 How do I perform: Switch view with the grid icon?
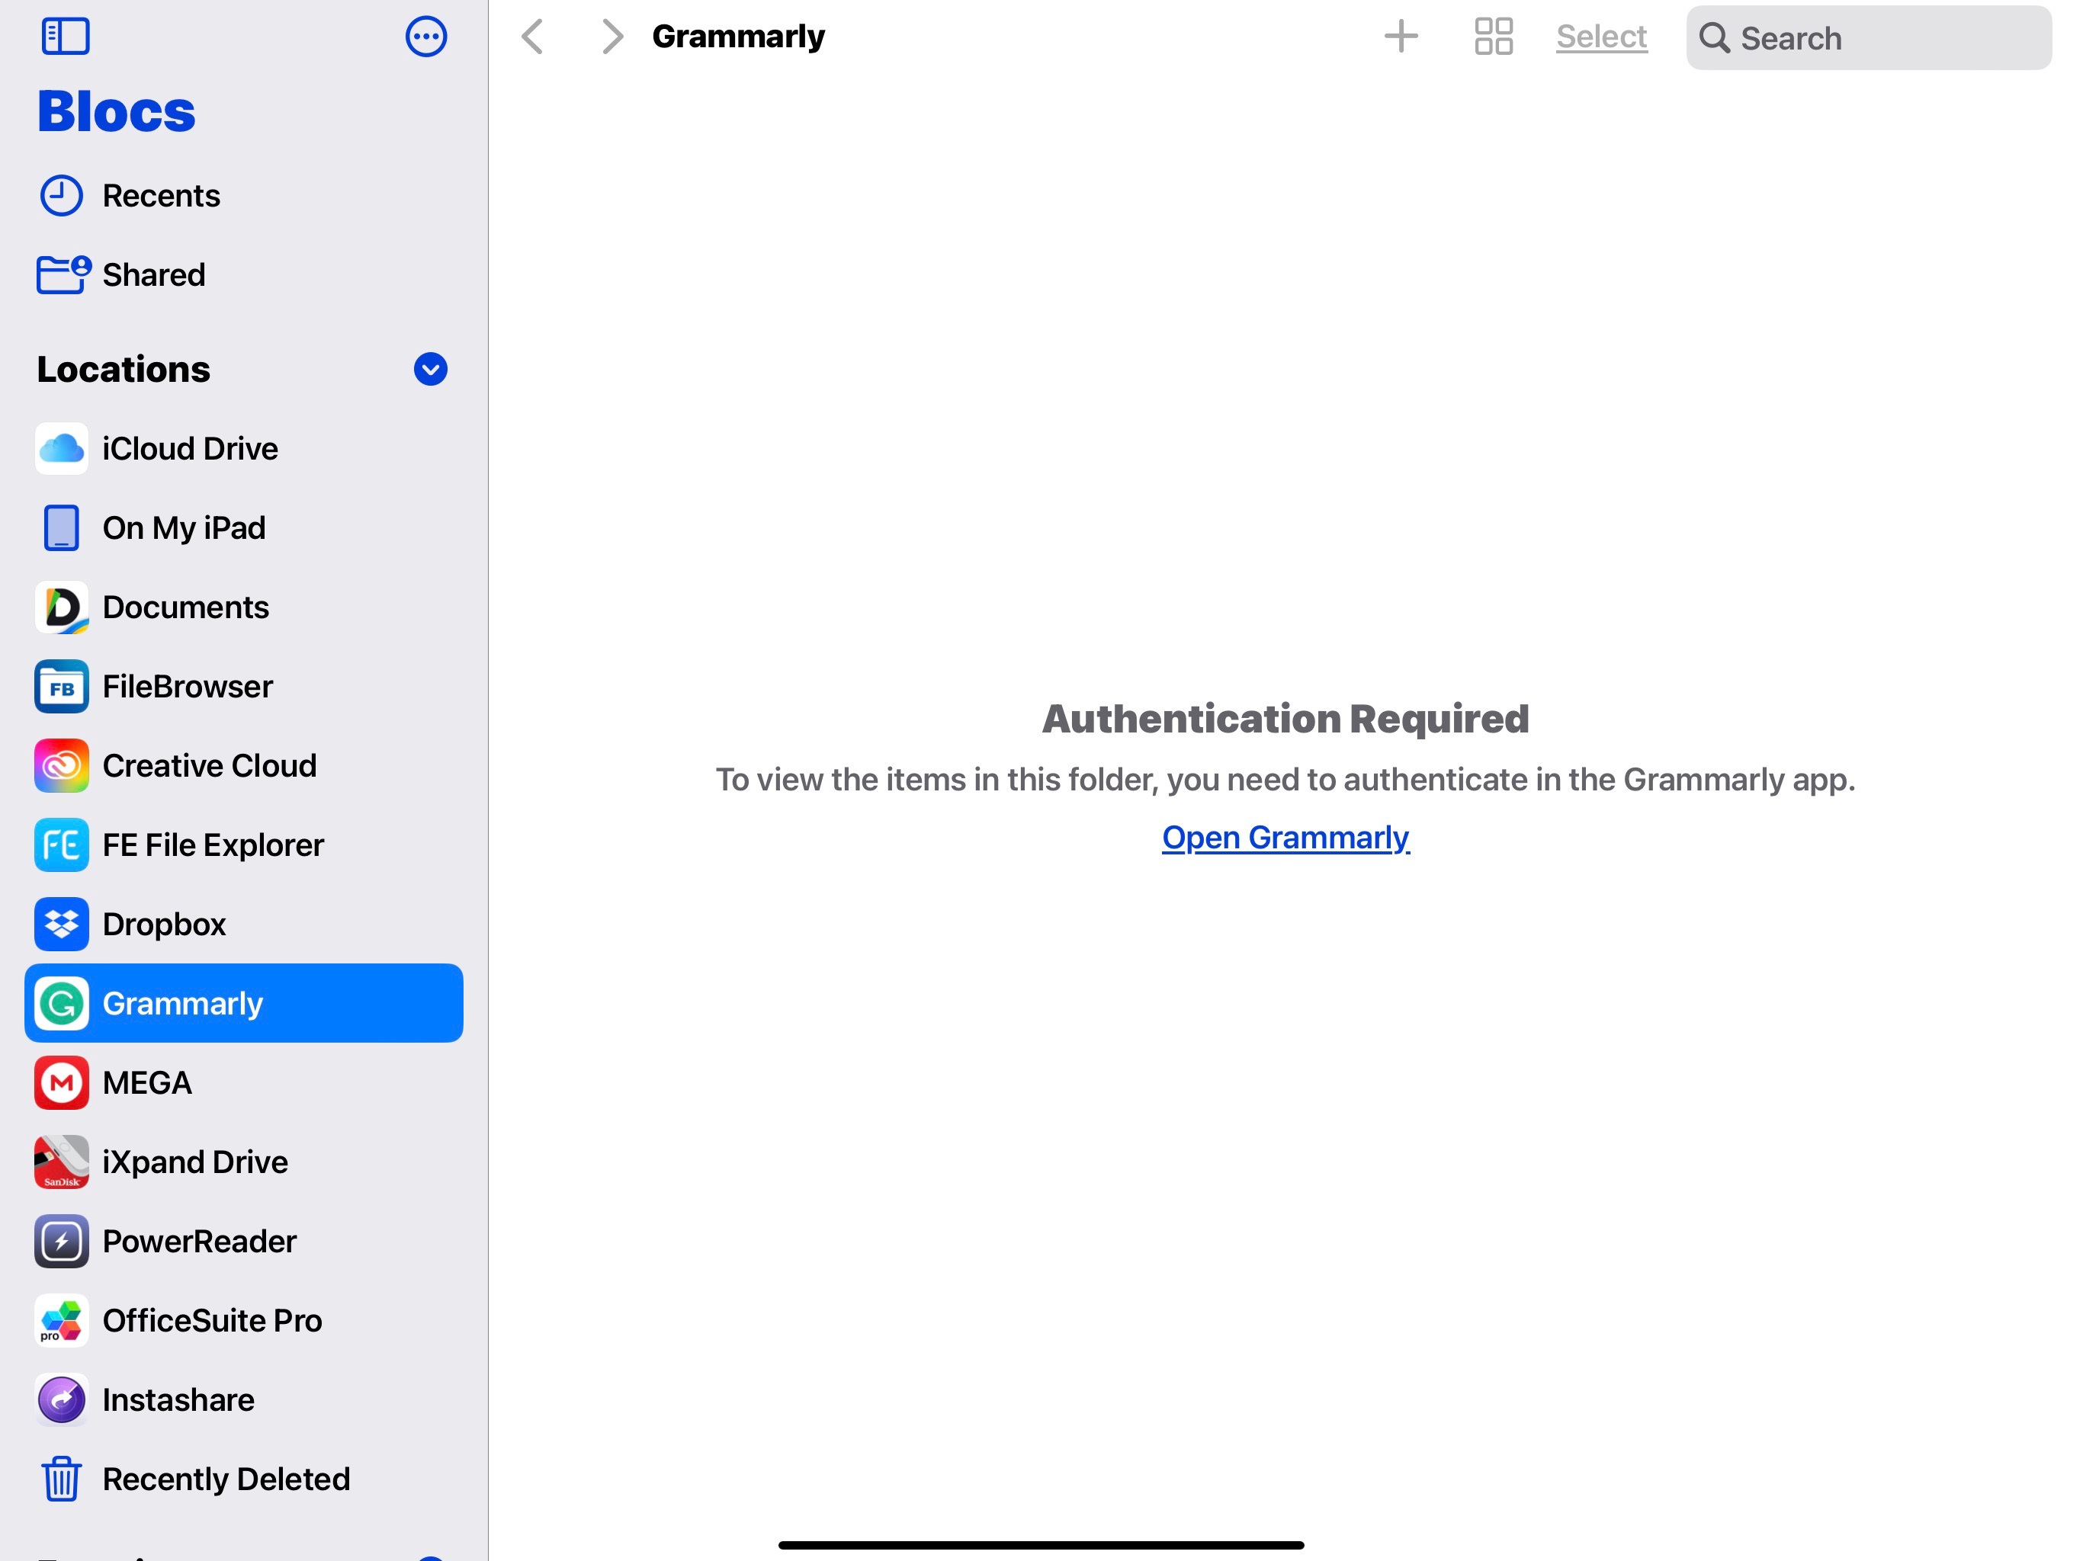(1493, 37)
